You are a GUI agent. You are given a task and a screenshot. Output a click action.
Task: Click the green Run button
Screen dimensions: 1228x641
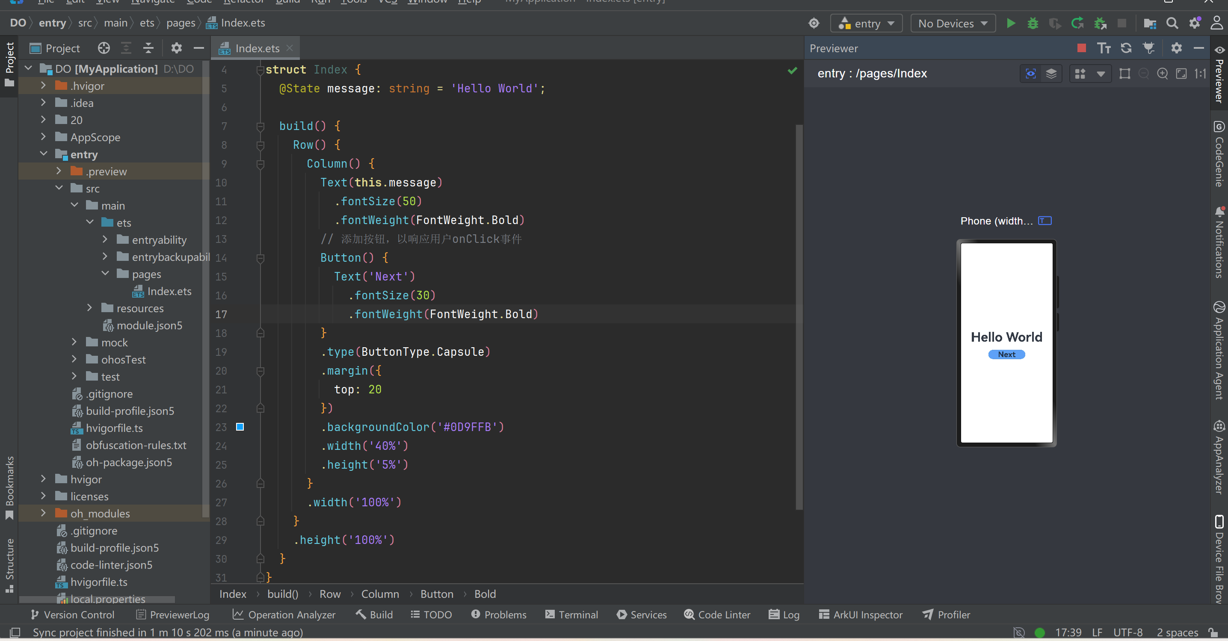[x=1010, y=24]
